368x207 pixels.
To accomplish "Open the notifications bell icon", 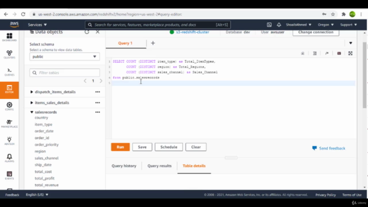I will 279,25.
